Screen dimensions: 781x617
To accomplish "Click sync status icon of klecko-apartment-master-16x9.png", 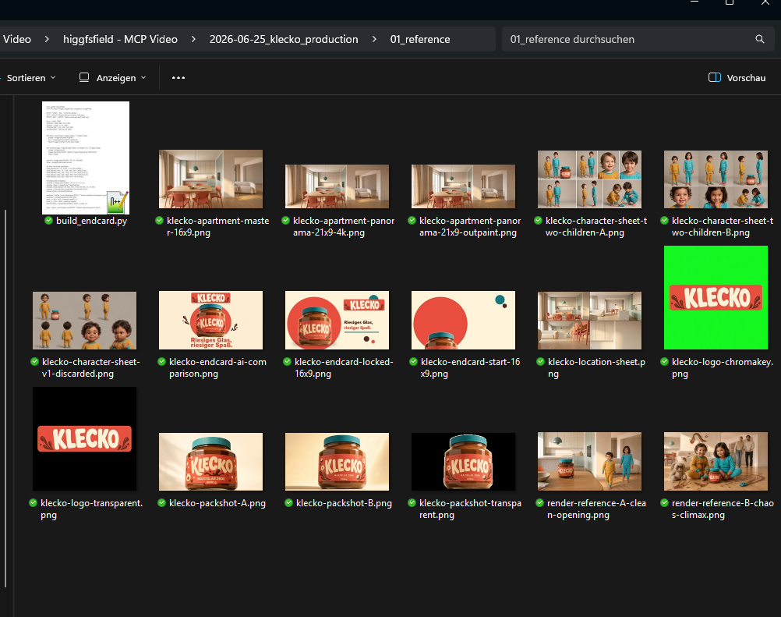I will point(159,220).
